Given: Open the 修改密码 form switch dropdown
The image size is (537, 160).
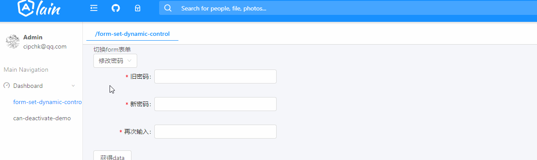Looking at the screenshot, I should click(115, 61).
